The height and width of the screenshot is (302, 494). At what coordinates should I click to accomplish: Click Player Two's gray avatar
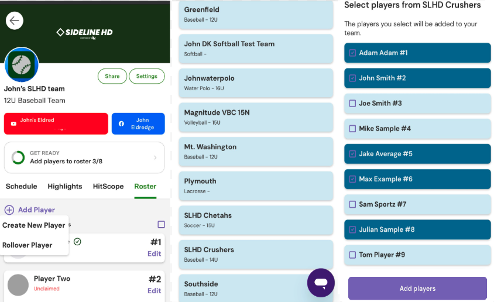(18, 284)
